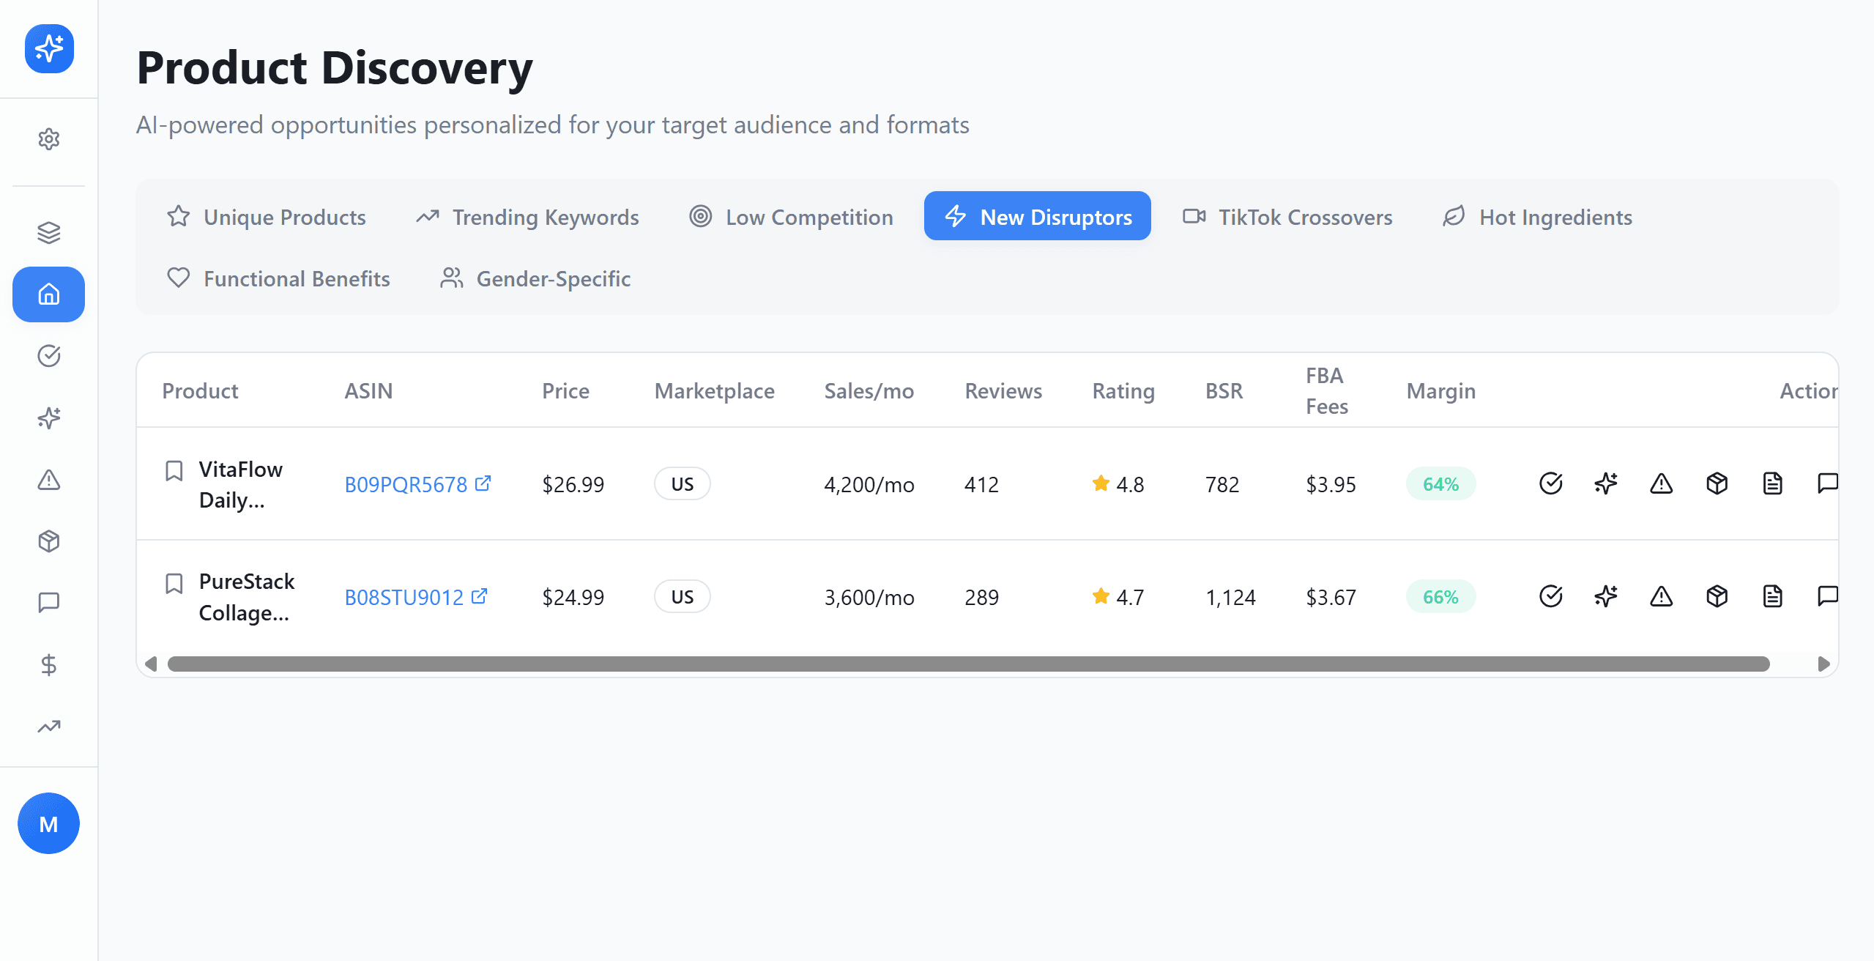The image size is (1874, 961).
Task: Open settings gear in sidebar
Action: [x=48, y=139]
